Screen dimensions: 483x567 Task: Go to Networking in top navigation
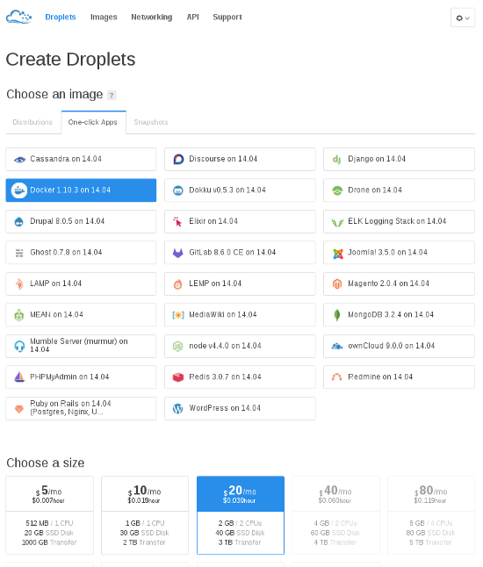click(152, 17)
